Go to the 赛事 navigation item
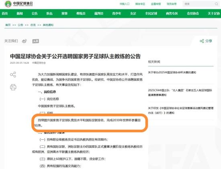 pos(64,14)
